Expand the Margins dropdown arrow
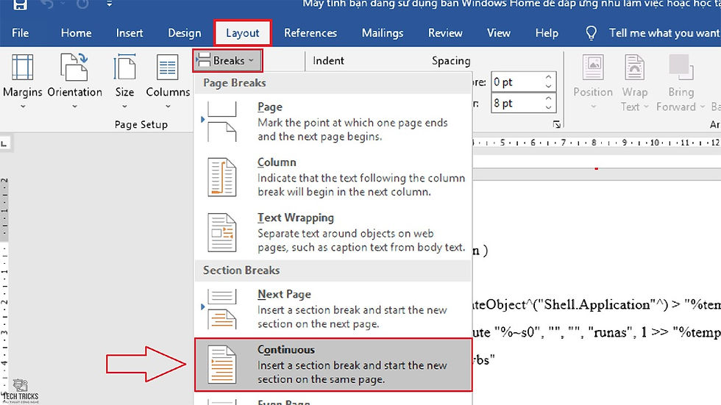 tap(23, 107)
